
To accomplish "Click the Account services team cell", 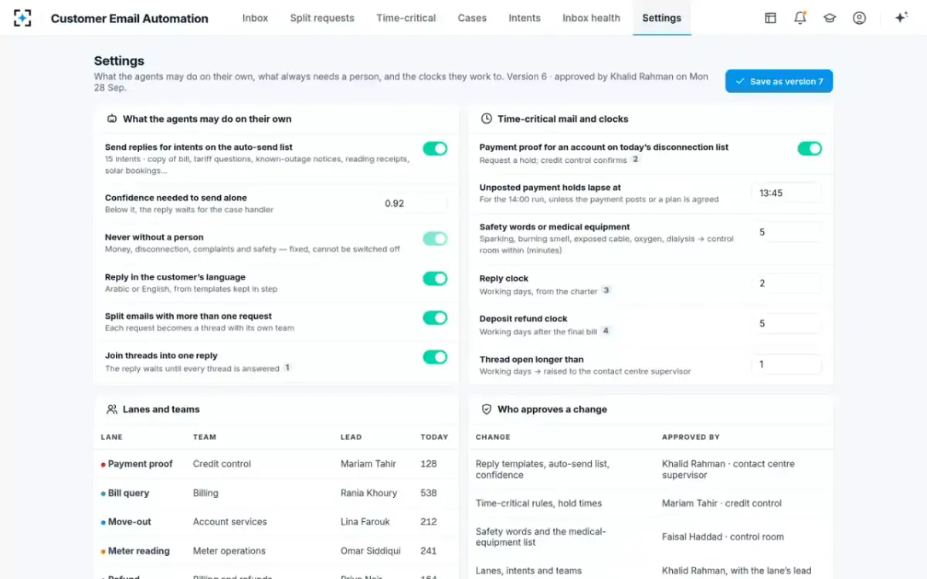I will pos(230,522).
